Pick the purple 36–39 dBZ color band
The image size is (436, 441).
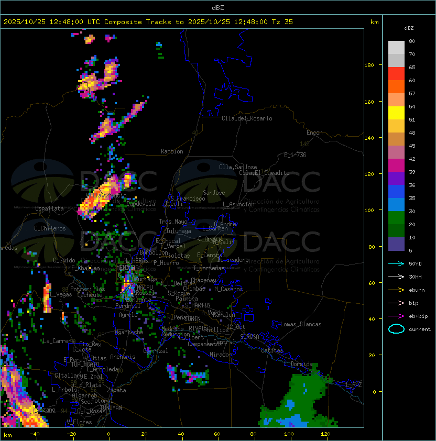396,178
